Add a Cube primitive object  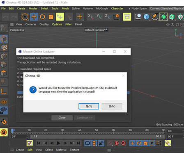tap(146, 17)
